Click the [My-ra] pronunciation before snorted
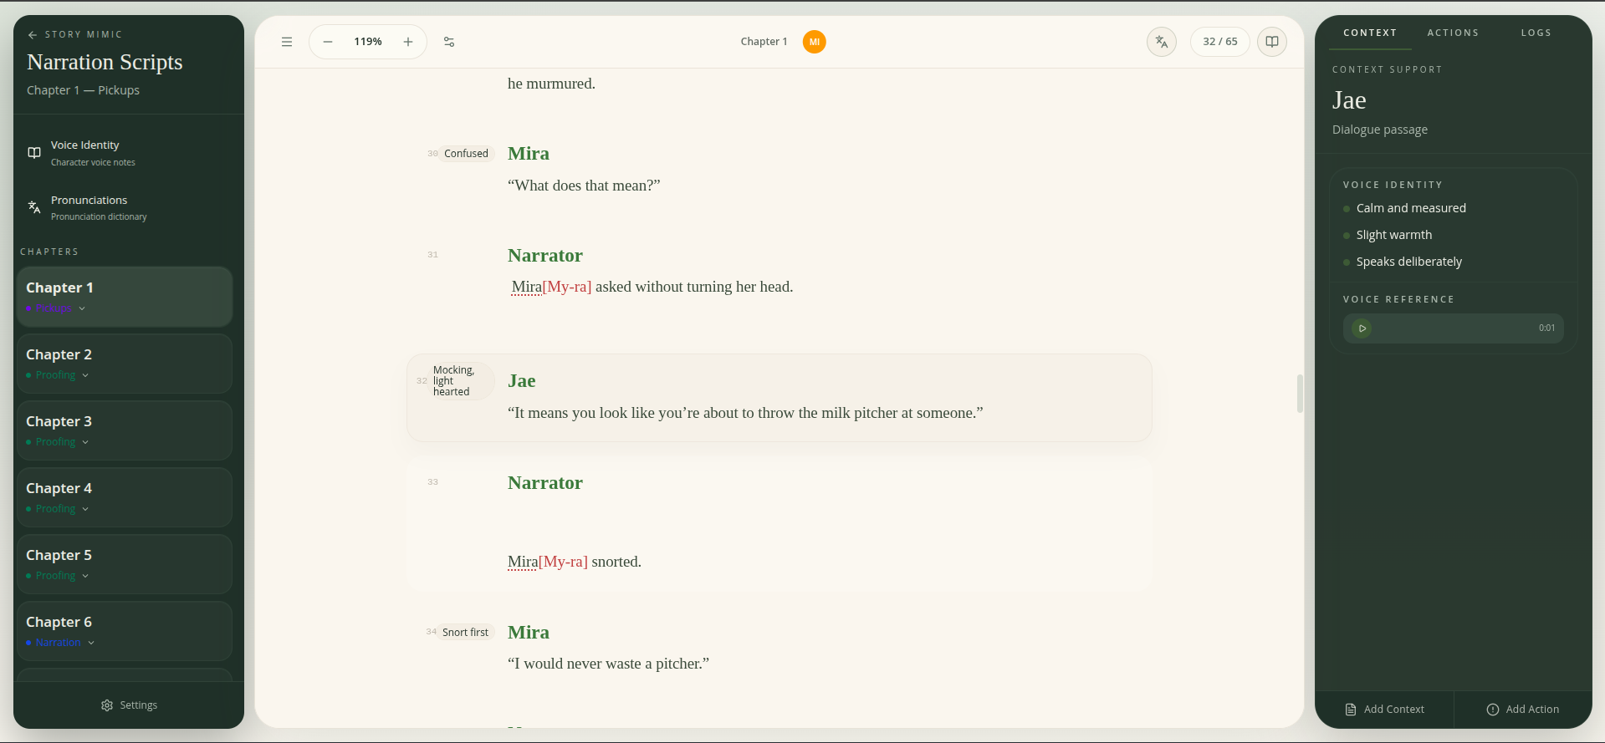Image resolution: width=1605 pixels, height=743 pixels. pyautogui.click(x=563, y=562)
